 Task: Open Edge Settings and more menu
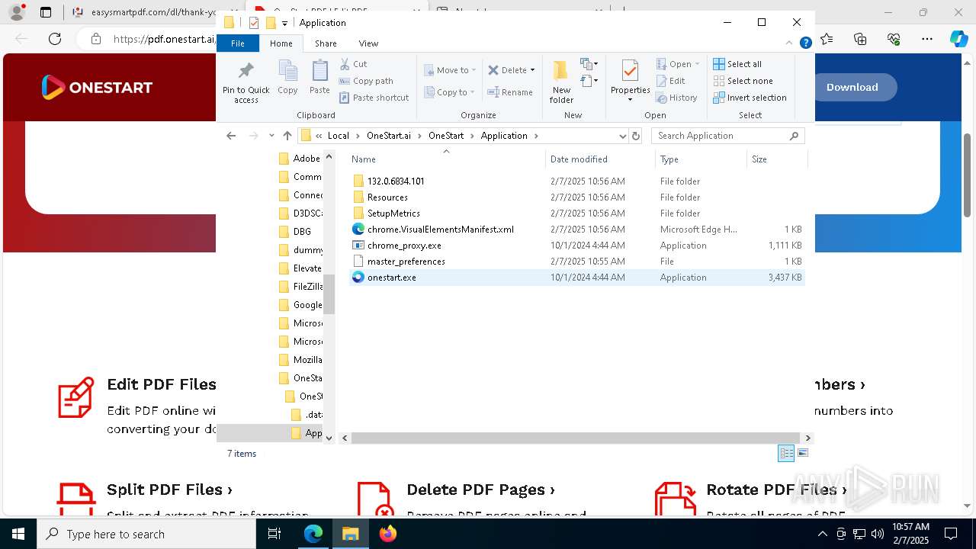pos(927,39)
